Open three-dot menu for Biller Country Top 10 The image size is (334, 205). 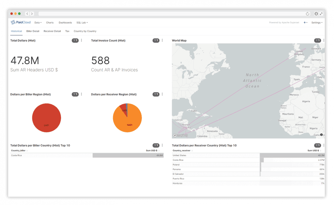tap(162, 145)
